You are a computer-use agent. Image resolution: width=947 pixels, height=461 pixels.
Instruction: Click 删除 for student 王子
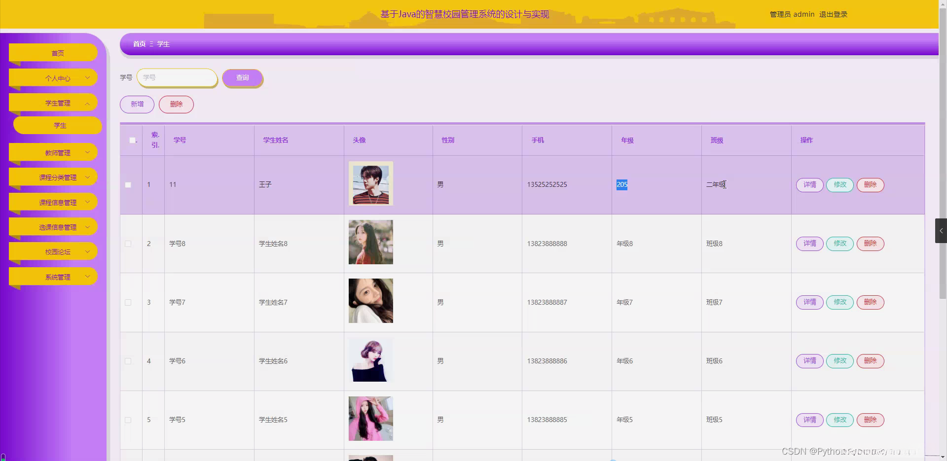pyautogui.click(x=871, y=185)
